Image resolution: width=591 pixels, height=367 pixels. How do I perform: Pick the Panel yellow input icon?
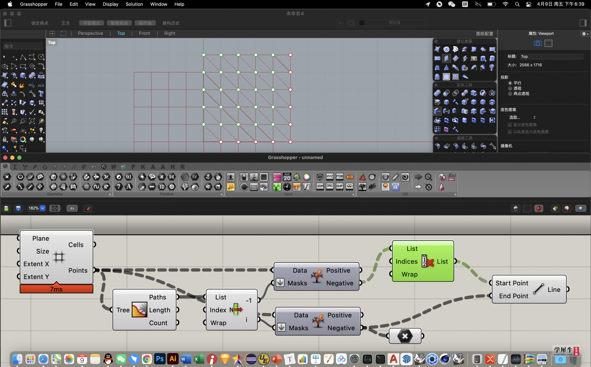pos(231,187)
